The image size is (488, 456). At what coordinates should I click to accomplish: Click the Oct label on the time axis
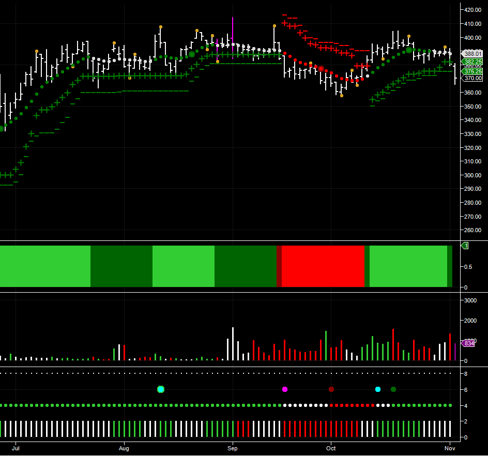pos(331,448)
